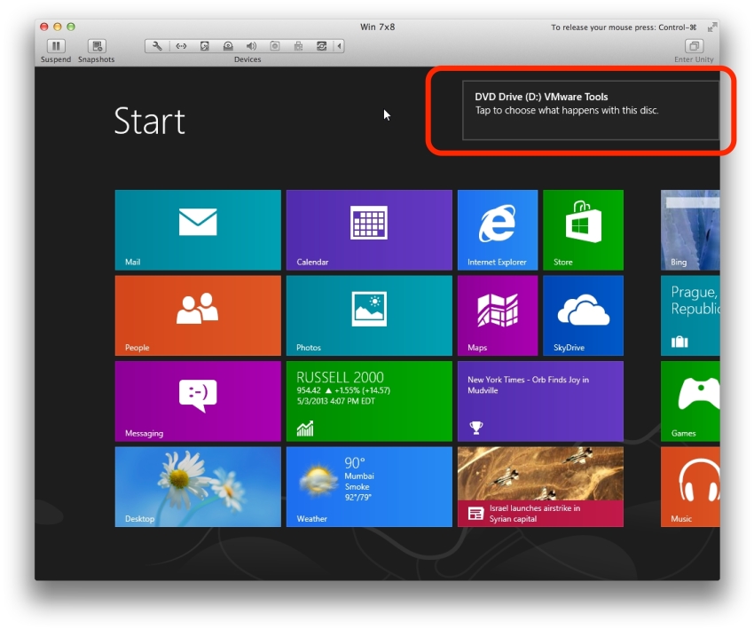This screenshot has height=629, width=754.
Task: Enter full screen with top-right arrows icon
Action: (x=711, y=27)
